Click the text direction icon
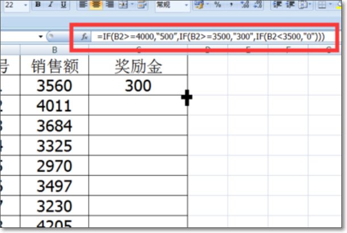 [303, 5]
